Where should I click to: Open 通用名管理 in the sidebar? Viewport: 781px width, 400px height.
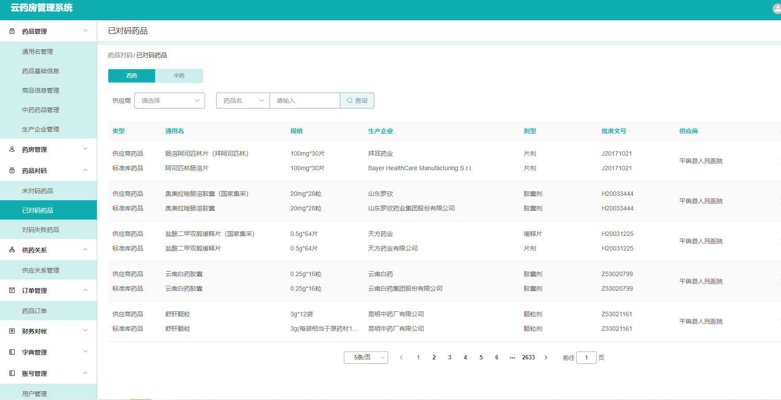(x=48, y=52)
